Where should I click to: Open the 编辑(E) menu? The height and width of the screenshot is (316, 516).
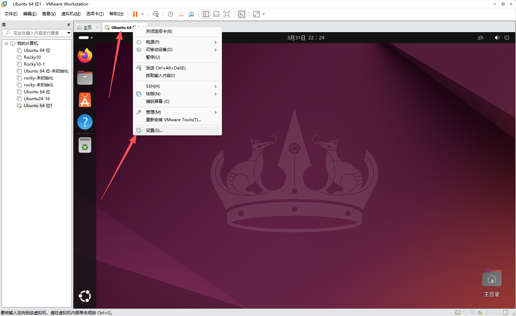30,14
